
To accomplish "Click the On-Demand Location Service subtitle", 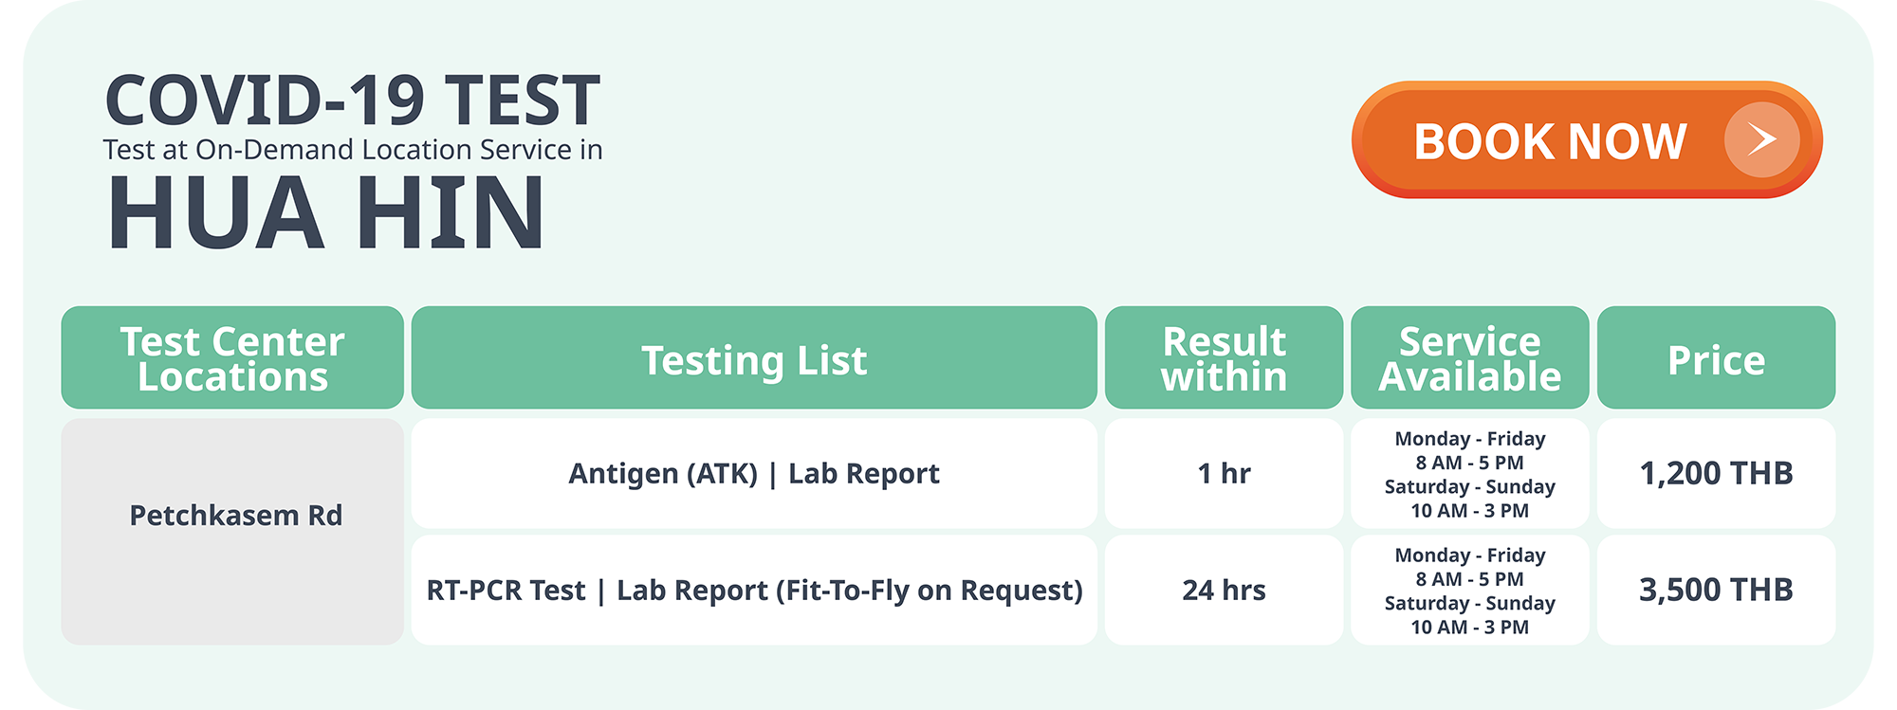I will coord(353,150).
